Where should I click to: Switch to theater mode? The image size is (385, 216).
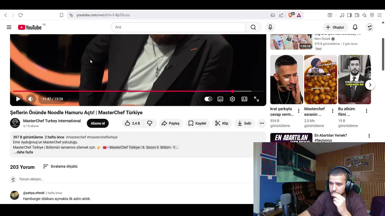click(244, 99)
